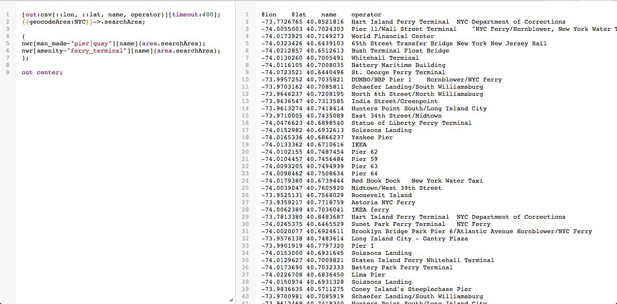
Task: Click the {{geocodeArea:NYC}} macro in the query
Action: click(x=57, y=22)
